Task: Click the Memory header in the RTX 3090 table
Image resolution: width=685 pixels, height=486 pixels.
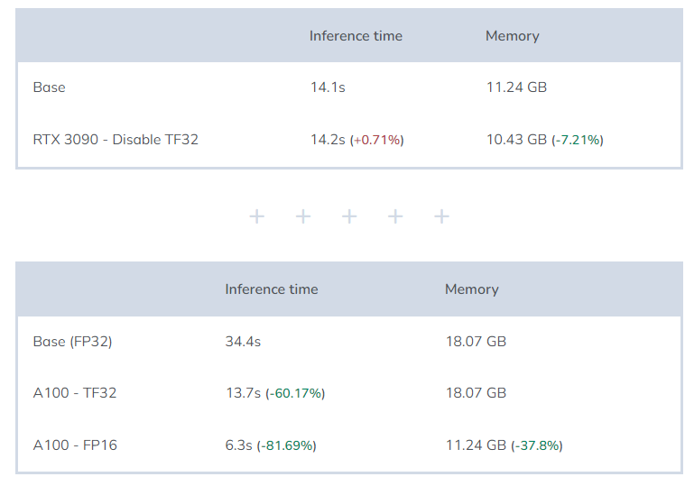Action: [512, 36]
